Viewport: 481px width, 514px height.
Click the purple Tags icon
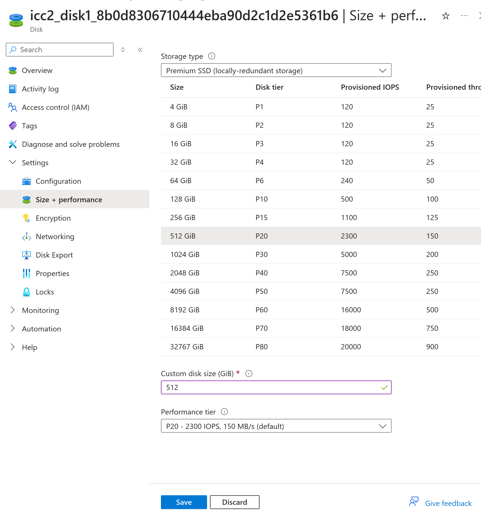13,126
